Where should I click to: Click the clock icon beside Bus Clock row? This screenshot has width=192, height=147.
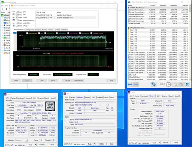coord(129,75)
